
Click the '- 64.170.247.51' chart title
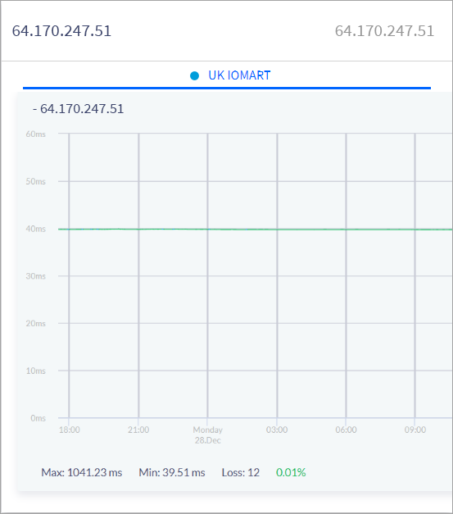tap(79, 109)
